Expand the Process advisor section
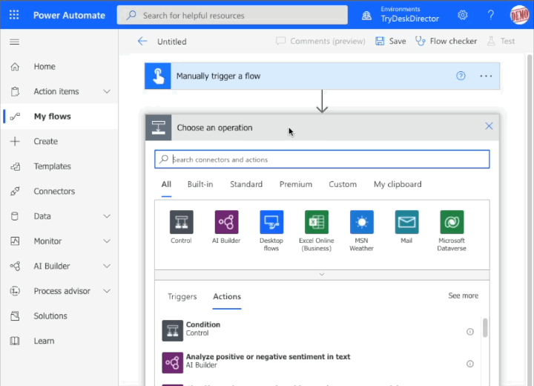 pyautogui.click(x=107, y=291)
